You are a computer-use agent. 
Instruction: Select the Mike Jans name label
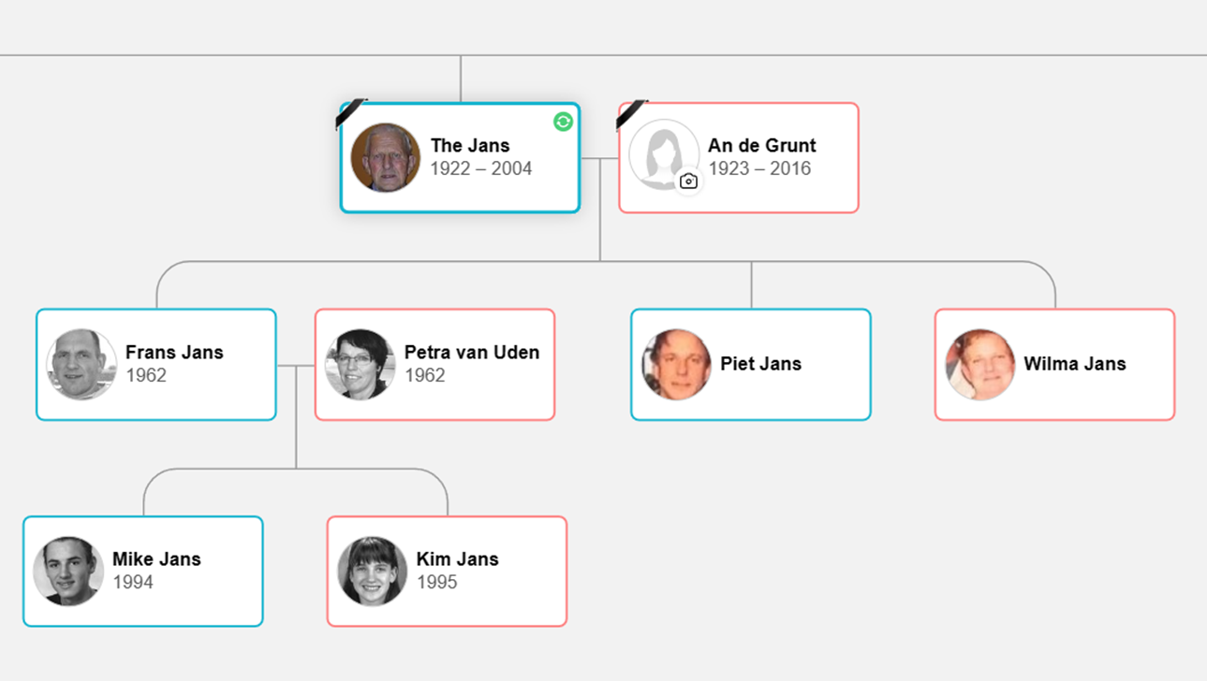(156, 559)
